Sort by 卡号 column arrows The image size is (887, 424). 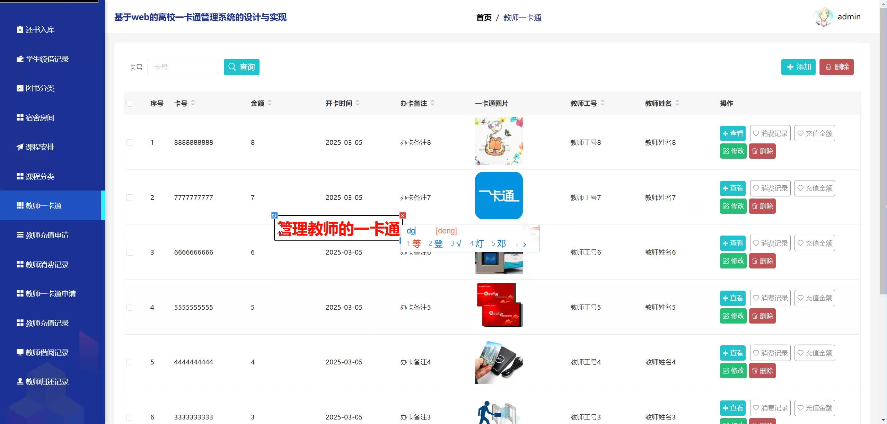193,103
